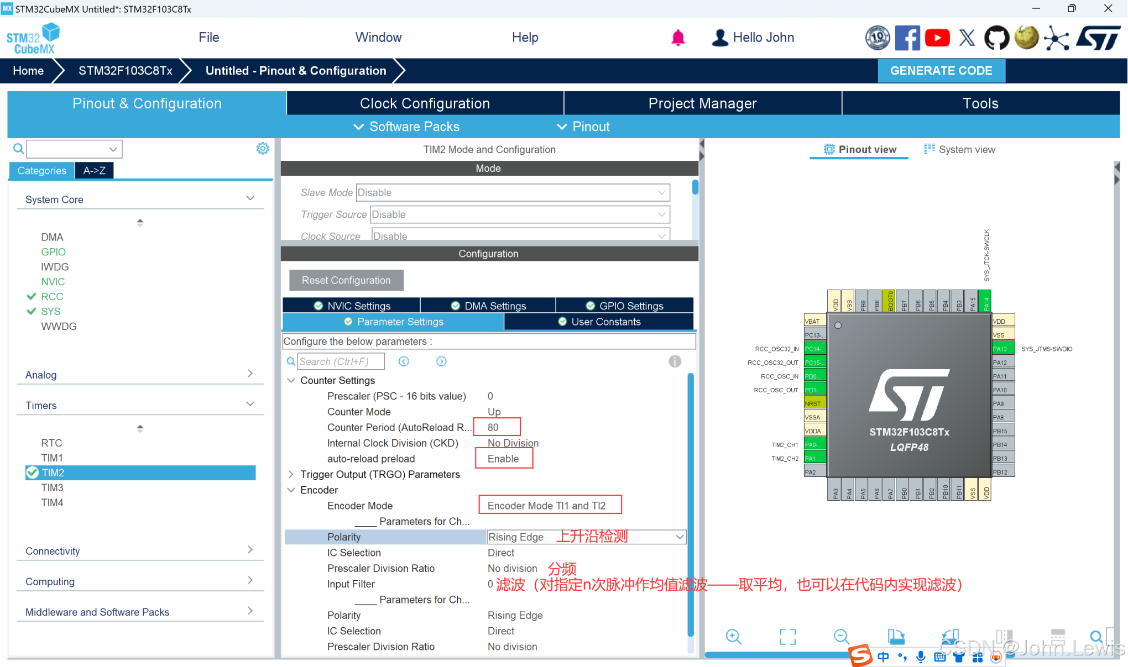Image resolution: width=1128 pixels, height=667 pixels.
Task: Open the YouTube icon link
Action: [937, 38]
